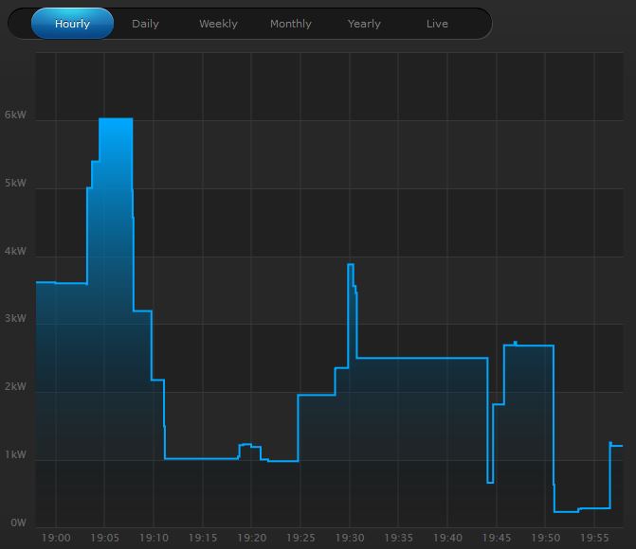Select the Hourly tab
This screenshot has width=636, height=549.
pyautogui.click(x=72, y=24)
